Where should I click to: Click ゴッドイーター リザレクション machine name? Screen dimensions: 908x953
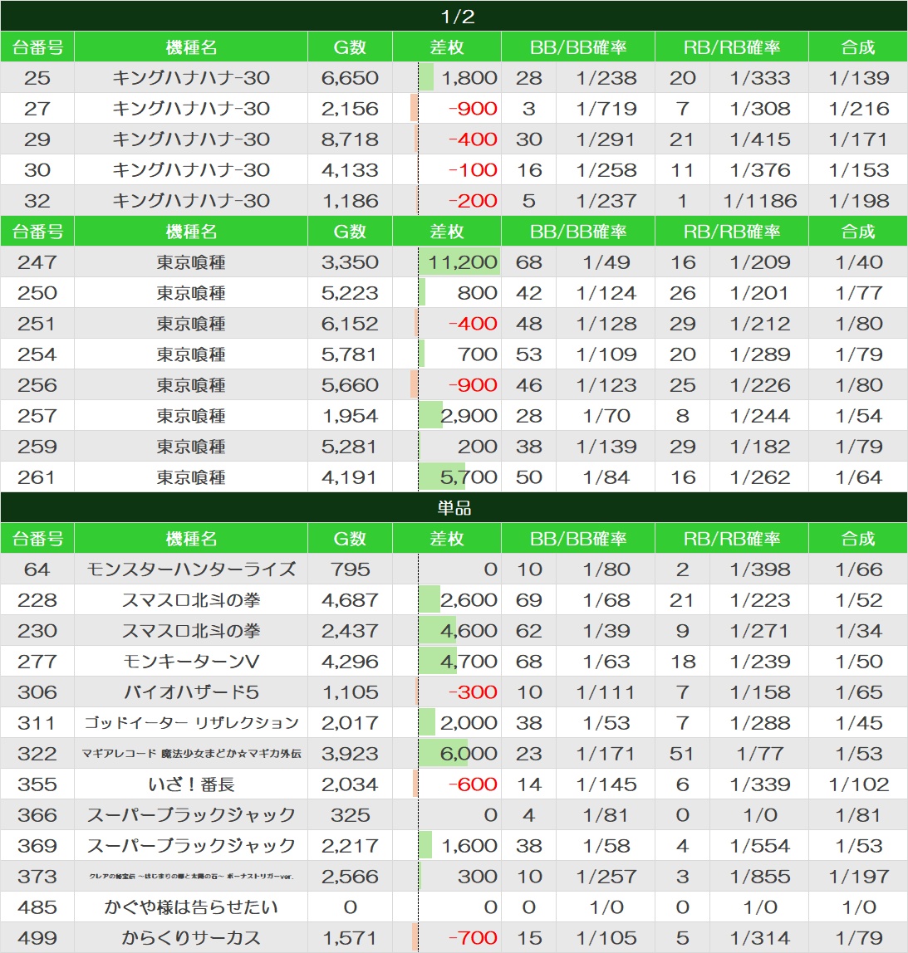pyautogui.click(x=191, y=723)
